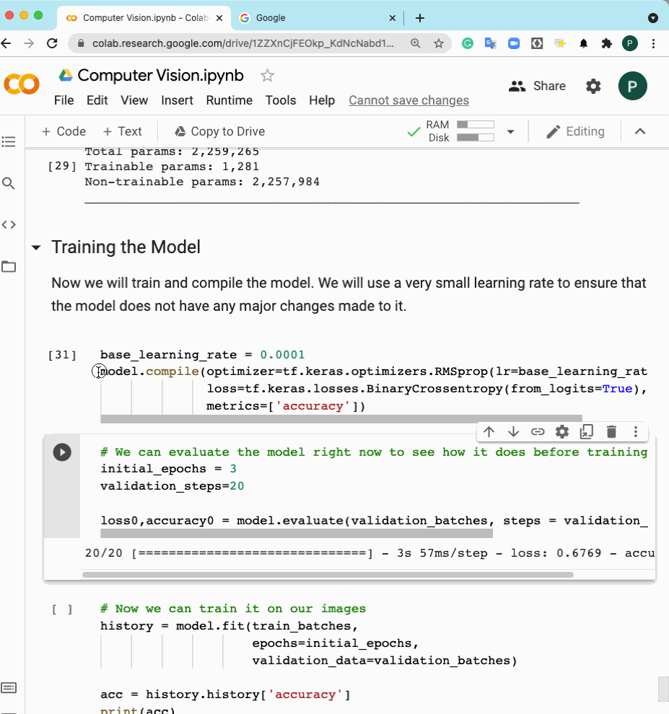669x714 pixels.
Task: Open the RAM and Disk connection dropdown arrow
Action: click(x=510, y=131)
